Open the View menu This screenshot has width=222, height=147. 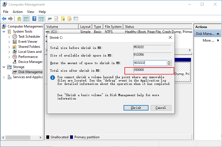click(31, 12)
